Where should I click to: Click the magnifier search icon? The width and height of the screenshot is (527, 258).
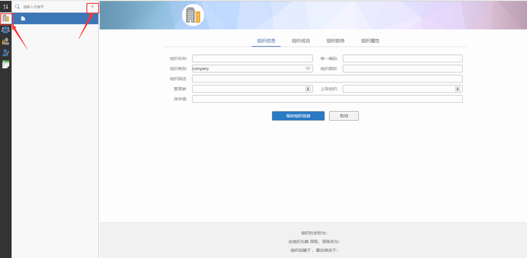pyautogui.click(x=17, y=7)
